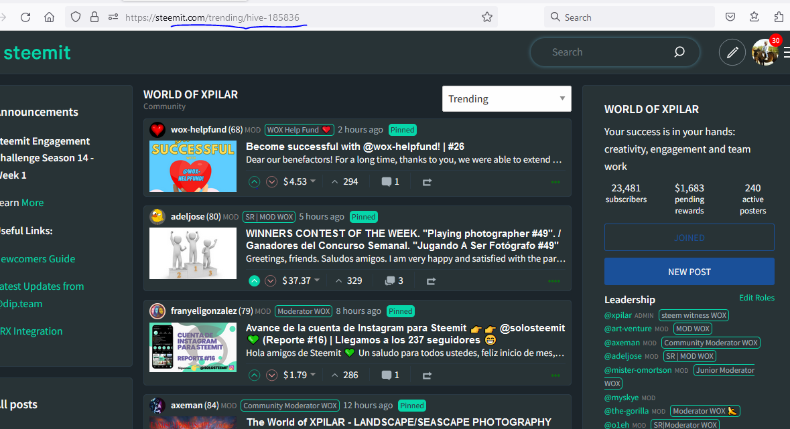The image size is (790, 429).
Task: Reload the page with the browser refresh icon
Action: pos(25,17)
